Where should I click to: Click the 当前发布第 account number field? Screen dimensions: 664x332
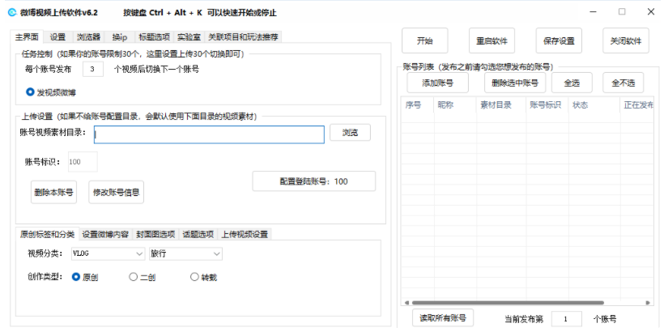[x=567, y=319]
